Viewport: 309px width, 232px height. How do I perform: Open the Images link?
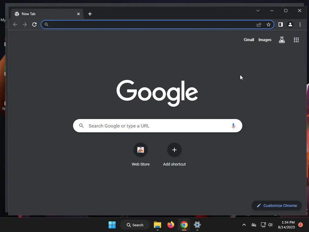click(x=265, y=40)
